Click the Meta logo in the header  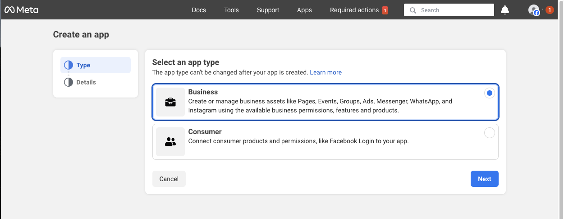pos(21,10)
